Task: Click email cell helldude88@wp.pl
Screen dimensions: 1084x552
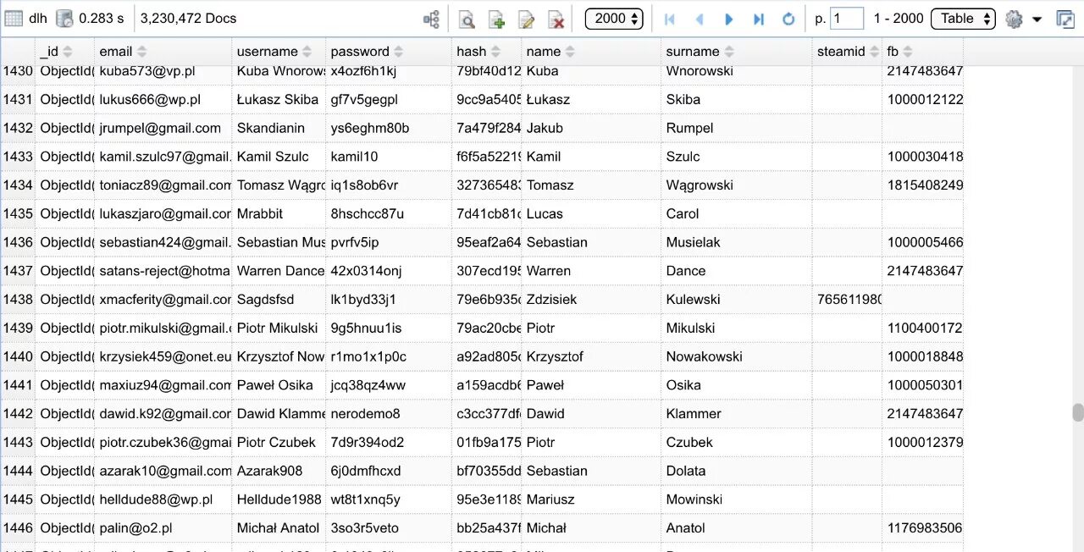Action: 163,500
